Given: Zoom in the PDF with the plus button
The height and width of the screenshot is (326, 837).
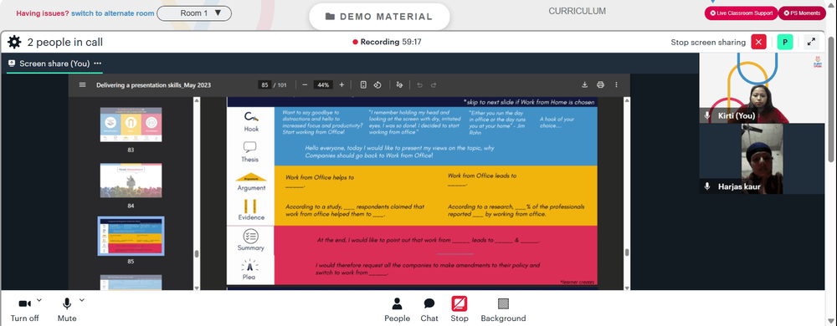Looking at the screenshot, I should (341, 84).
